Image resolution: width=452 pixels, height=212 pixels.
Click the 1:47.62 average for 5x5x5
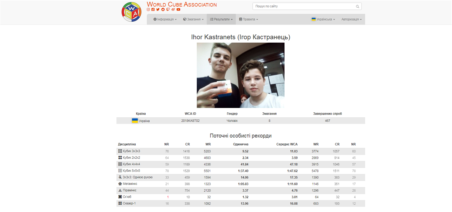[x=292, y=170]
